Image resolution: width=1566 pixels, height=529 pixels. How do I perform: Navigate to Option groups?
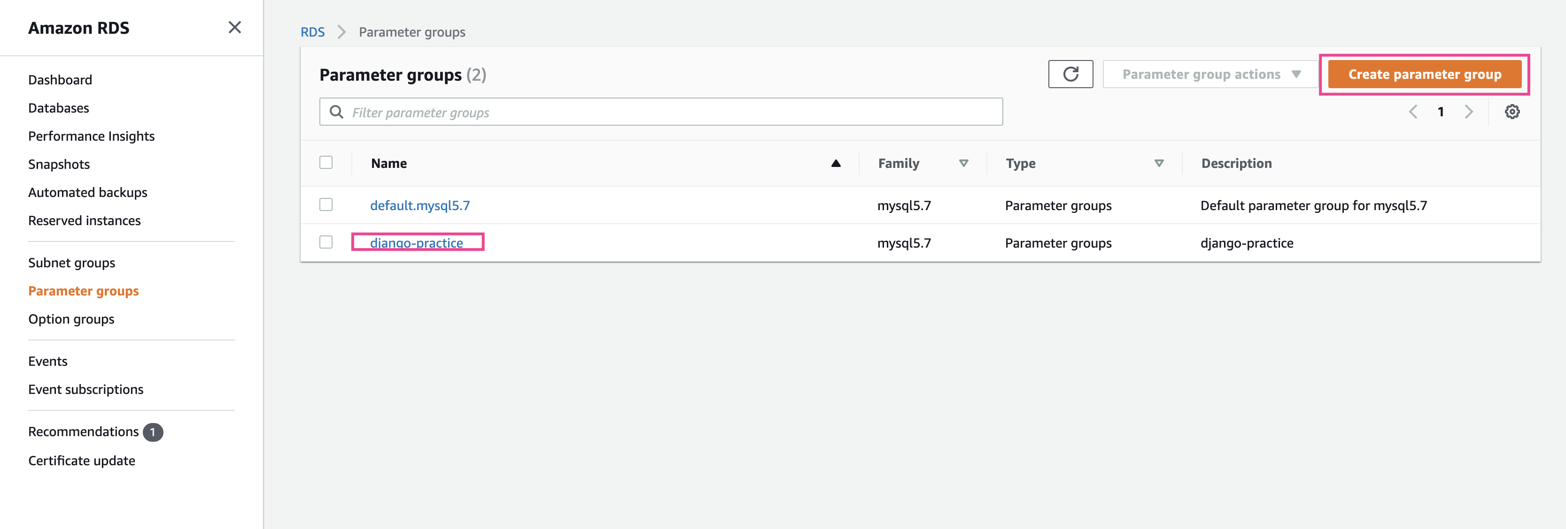click(71, 319)
